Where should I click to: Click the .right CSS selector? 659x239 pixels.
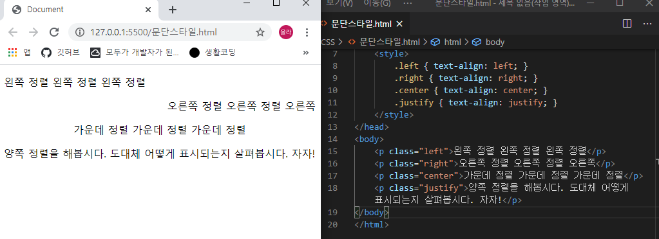[409, 78]
